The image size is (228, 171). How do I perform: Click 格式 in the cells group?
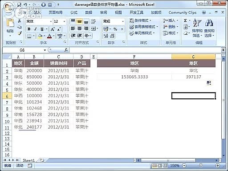tap(171, 33)
